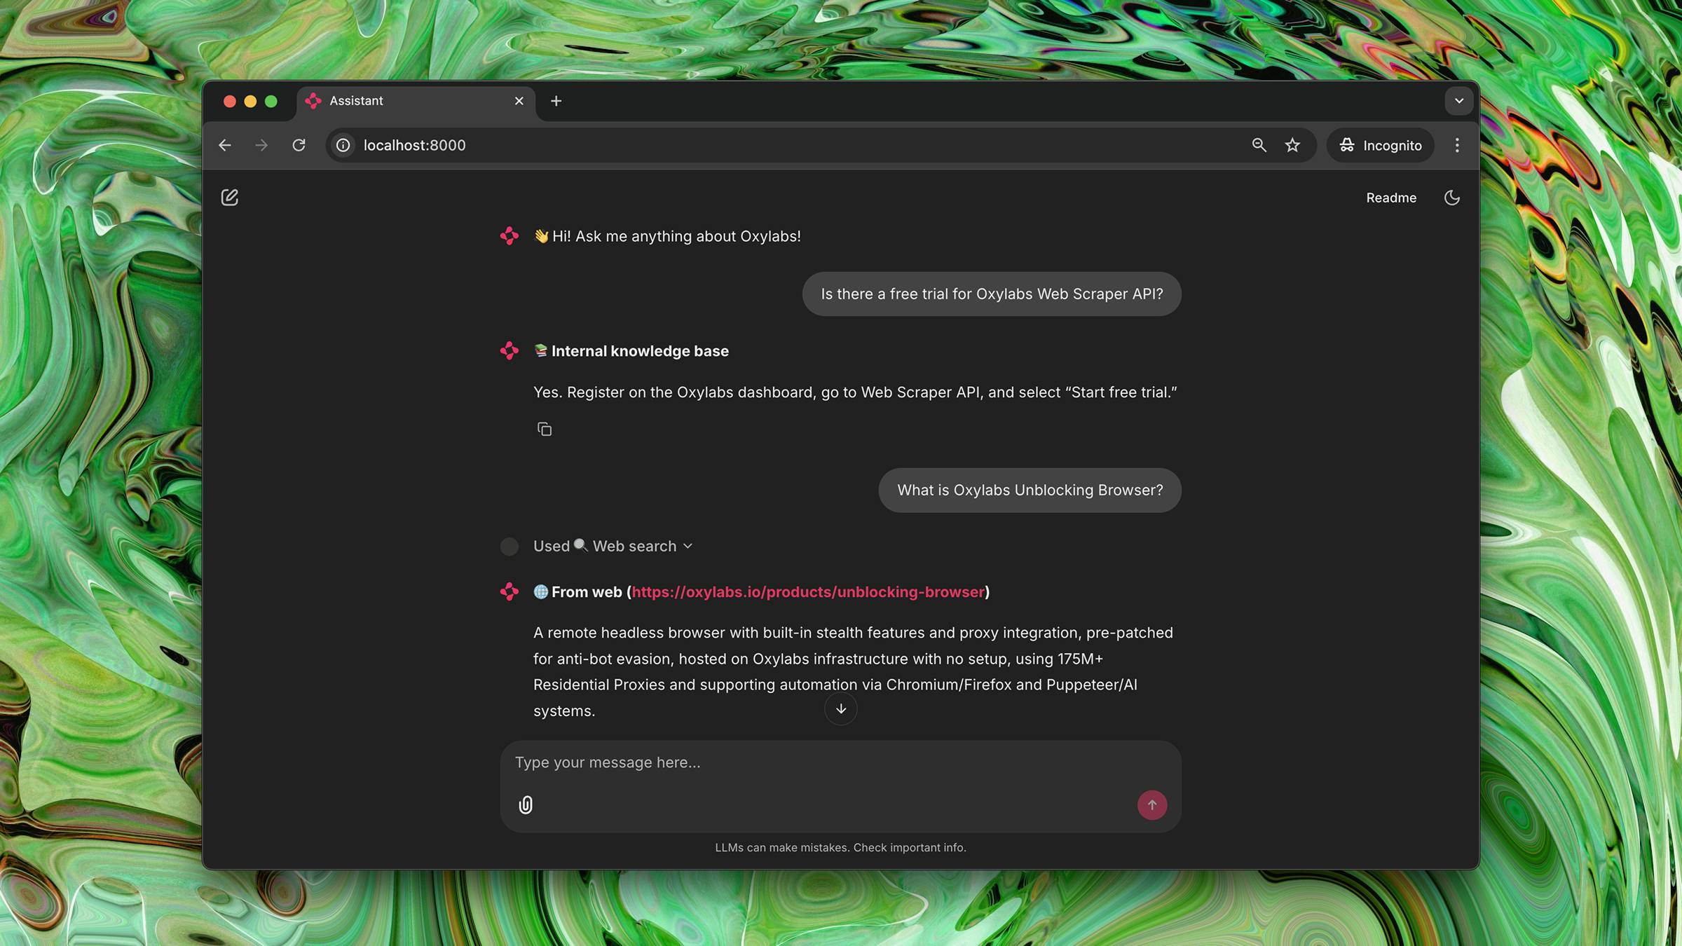Open a new browser tab
The width and height of the screenshot is (1682, 946).
click(x=556, y=101)
